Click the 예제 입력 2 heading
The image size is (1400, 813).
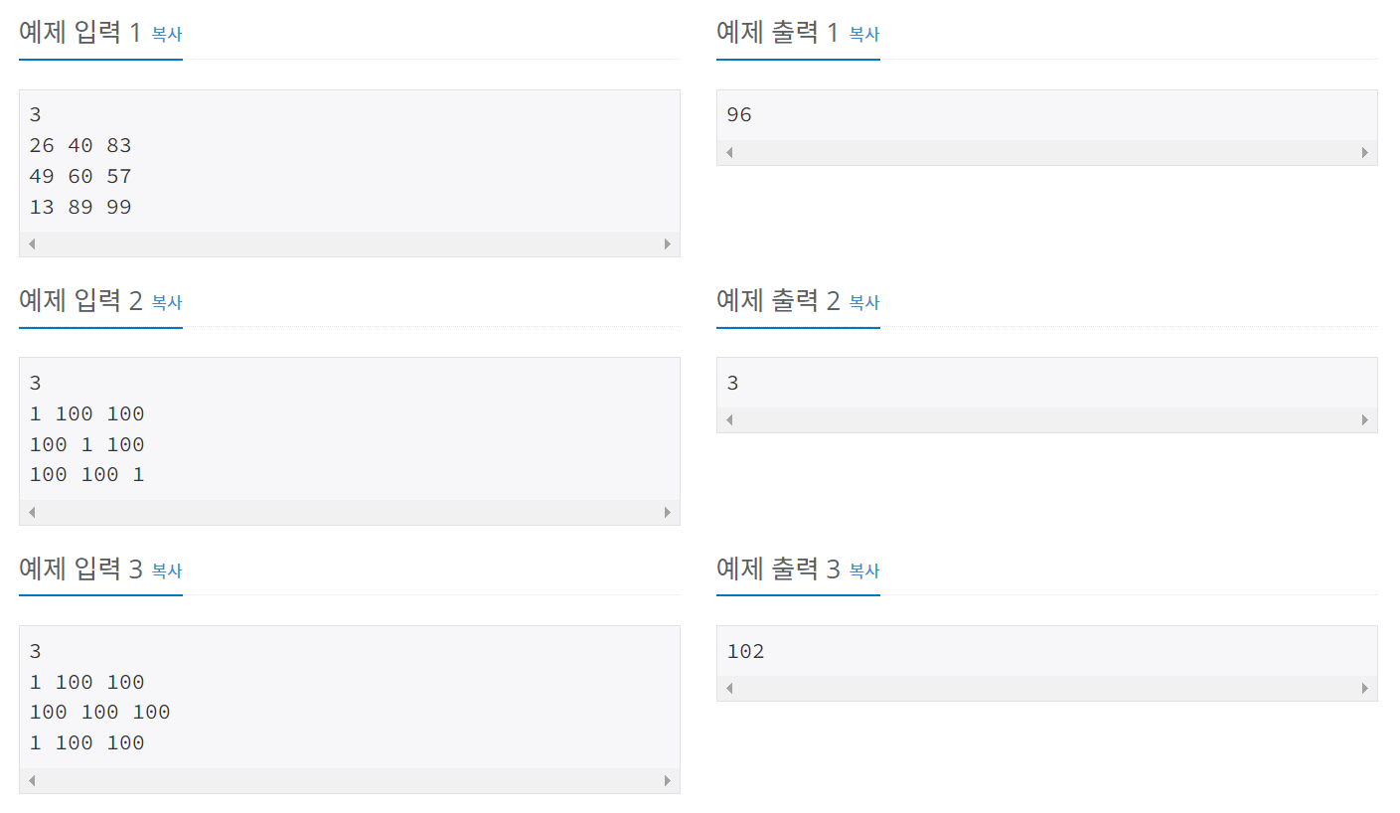click(81, 301)
